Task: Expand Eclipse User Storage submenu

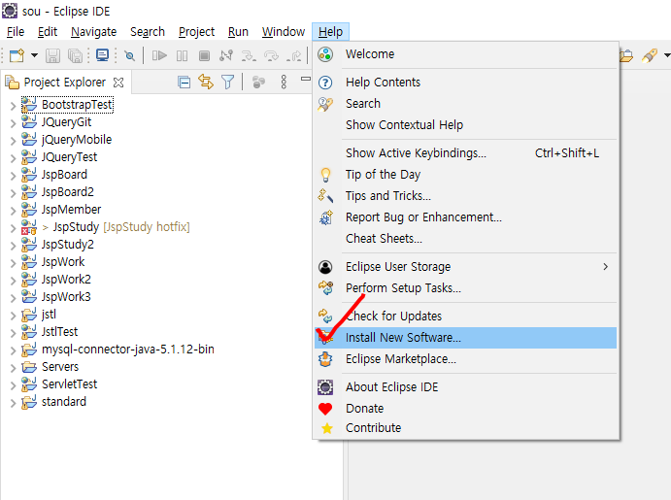Action: pyautogui.click(x=465, y=267)
